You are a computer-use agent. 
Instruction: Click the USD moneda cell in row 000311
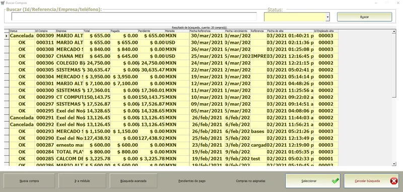click(x=177, y=43)
